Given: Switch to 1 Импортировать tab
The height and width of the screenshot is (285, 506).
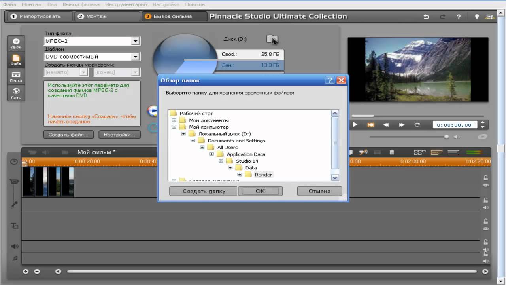Looking at the screenshot, I should pos(40,17).
